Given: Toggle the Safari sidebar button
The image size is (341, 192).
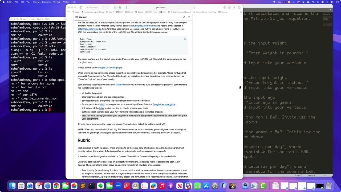Looking at the screenshot, I should point(81,7).
